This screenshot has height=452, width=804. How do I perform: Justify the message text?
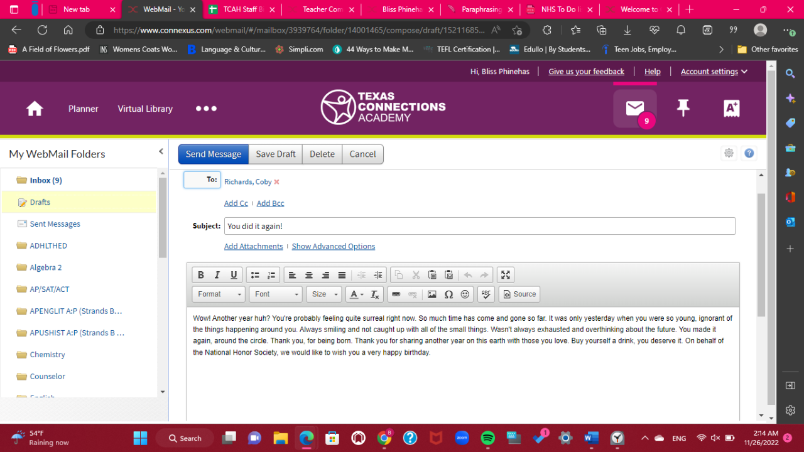point(342,275)
